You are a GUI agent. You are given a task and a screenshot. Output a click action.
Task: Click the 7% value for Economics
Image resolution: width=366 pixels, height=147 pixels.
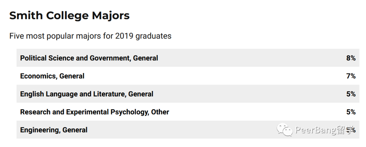coord(351,76)
